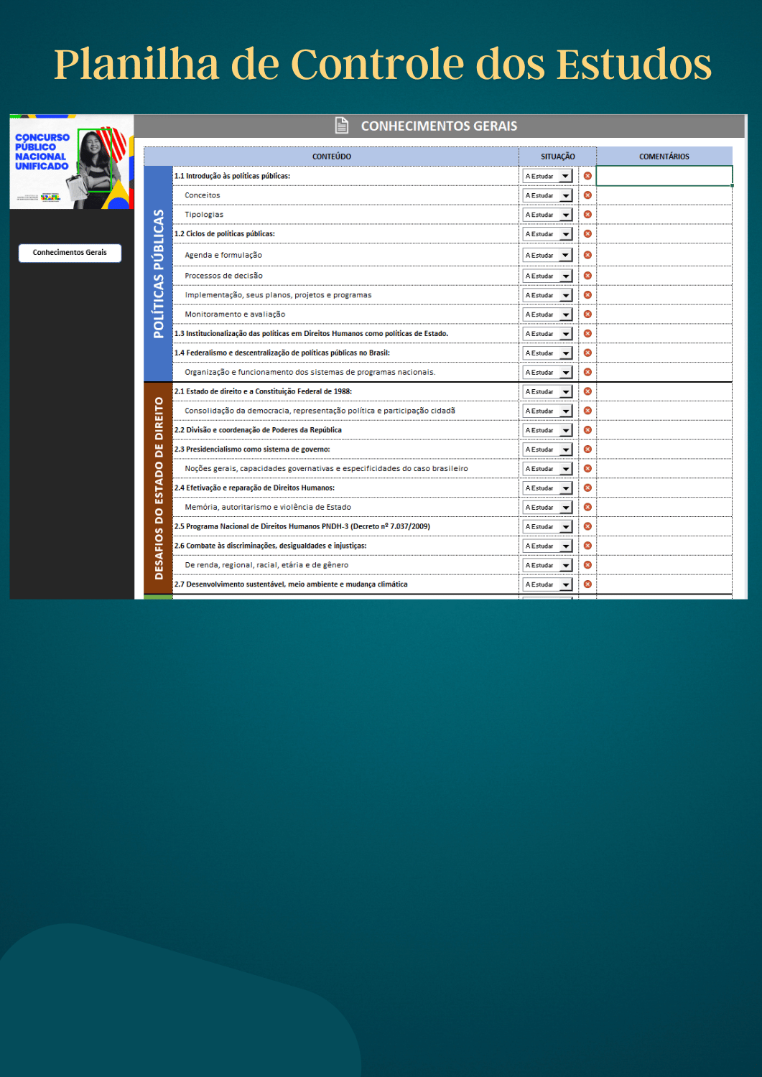Click the document icon beside Conhecimentos Gerais title

(x=342, y=126)
